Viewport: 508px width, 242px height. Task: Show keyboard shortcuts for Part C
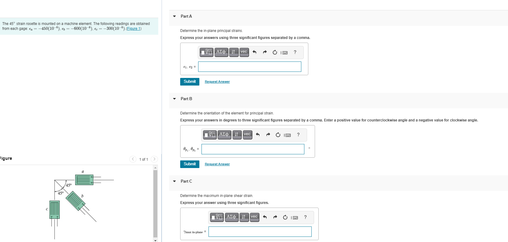pos(295,218)
